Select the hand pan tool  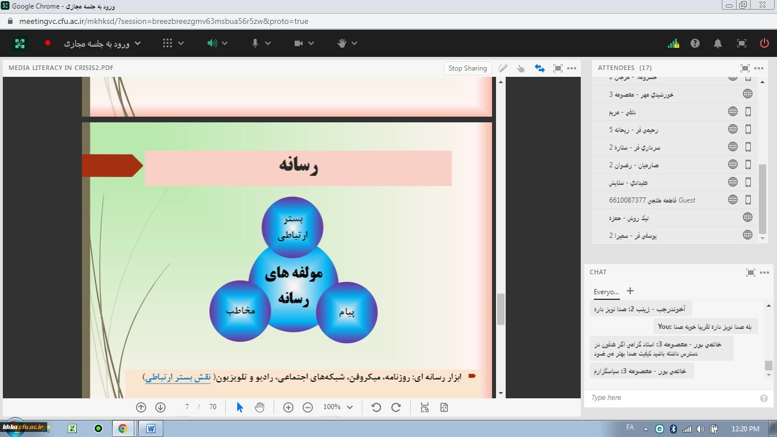pos(259,407)
